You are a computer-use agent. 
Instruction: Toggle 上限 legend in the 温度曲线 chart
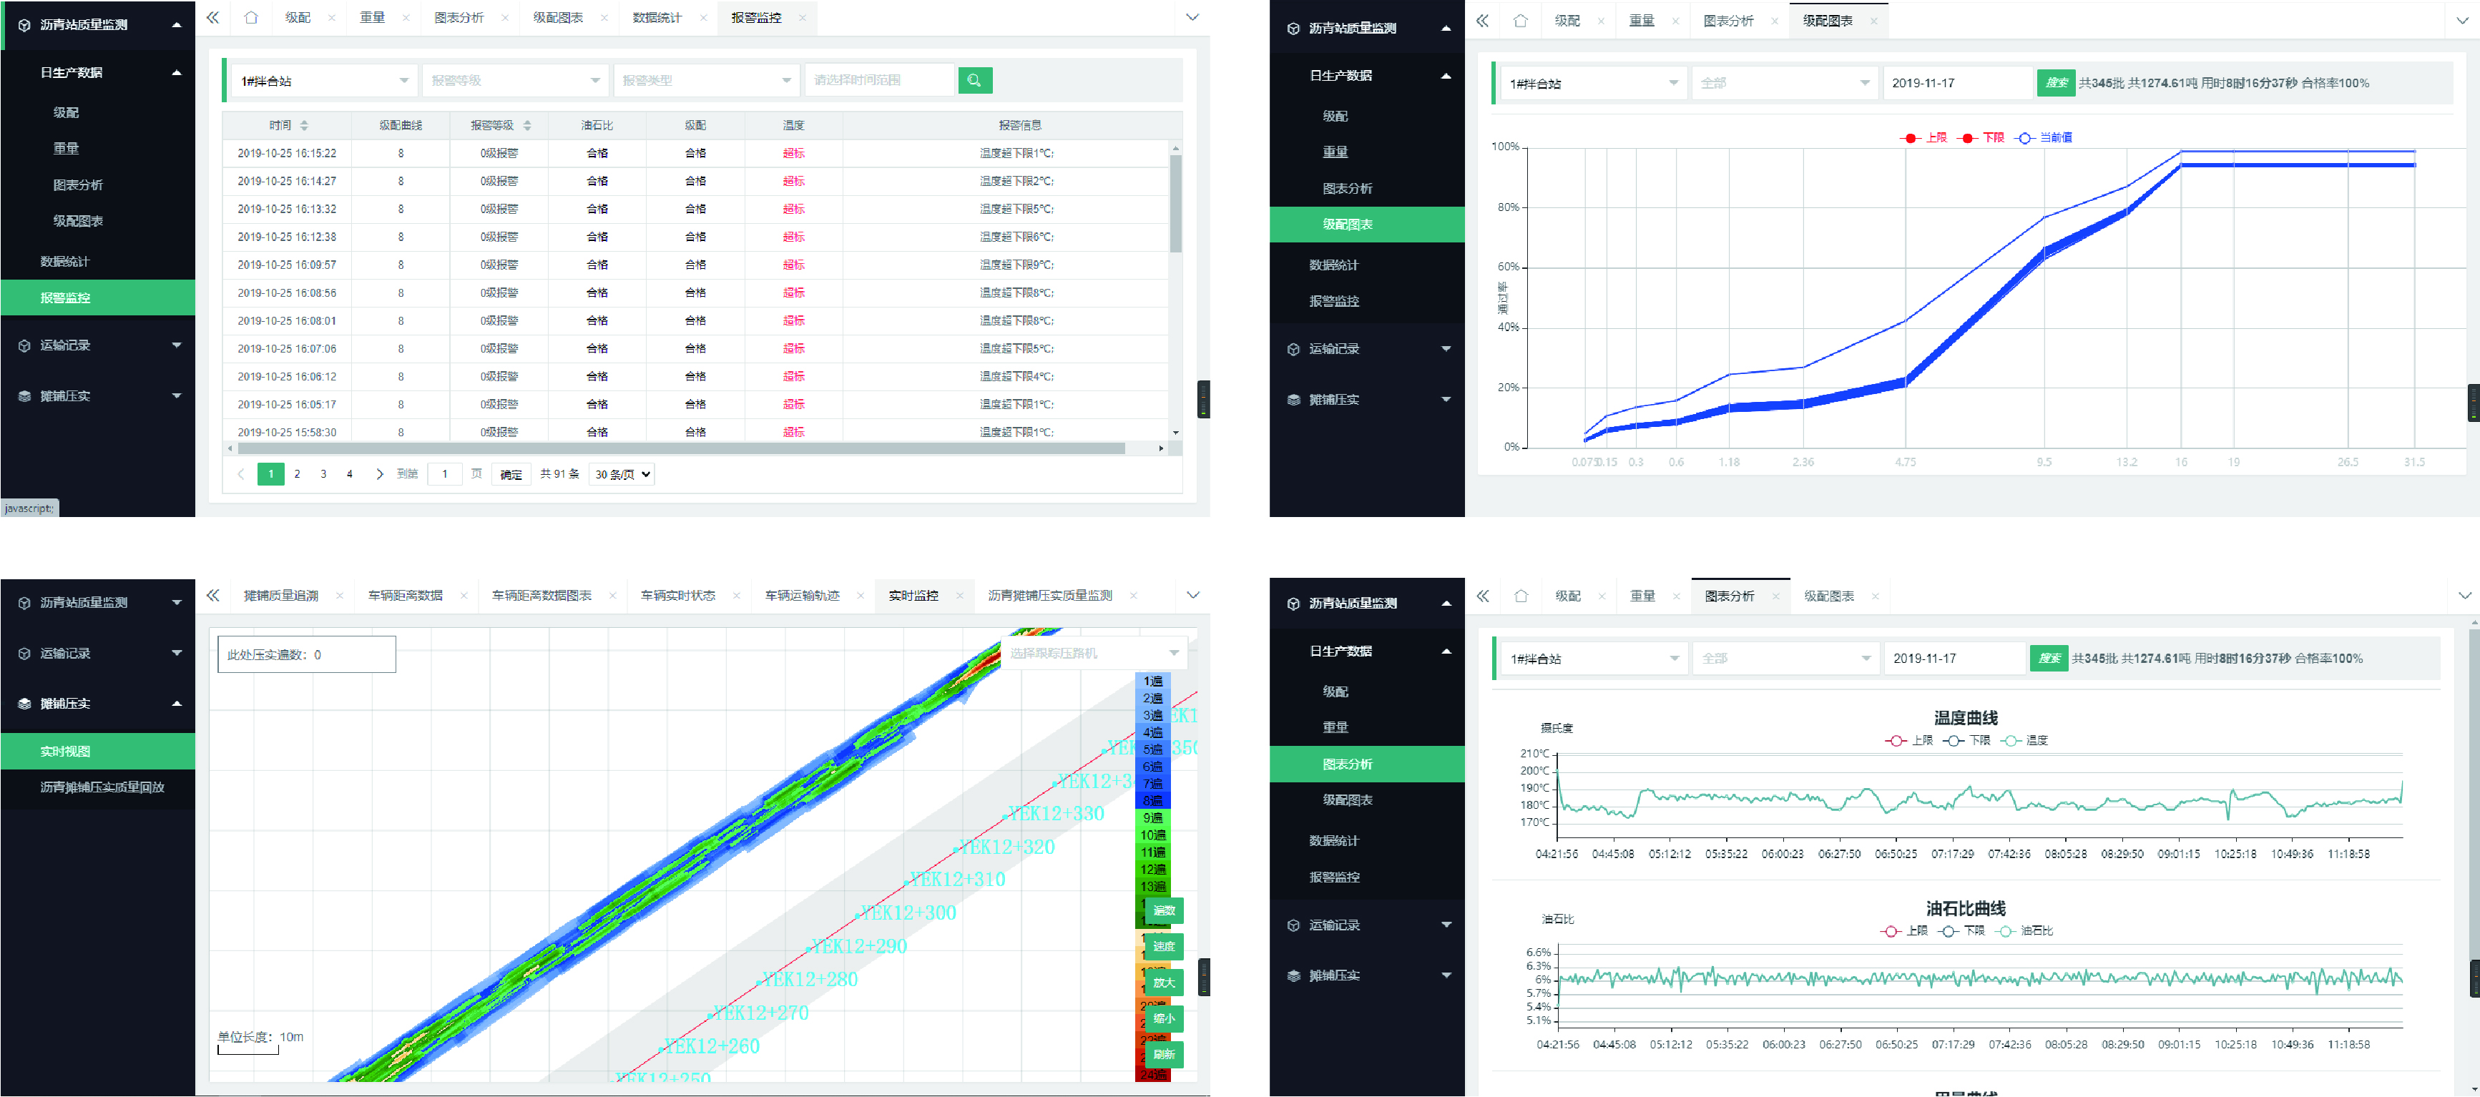(1908, 741)
